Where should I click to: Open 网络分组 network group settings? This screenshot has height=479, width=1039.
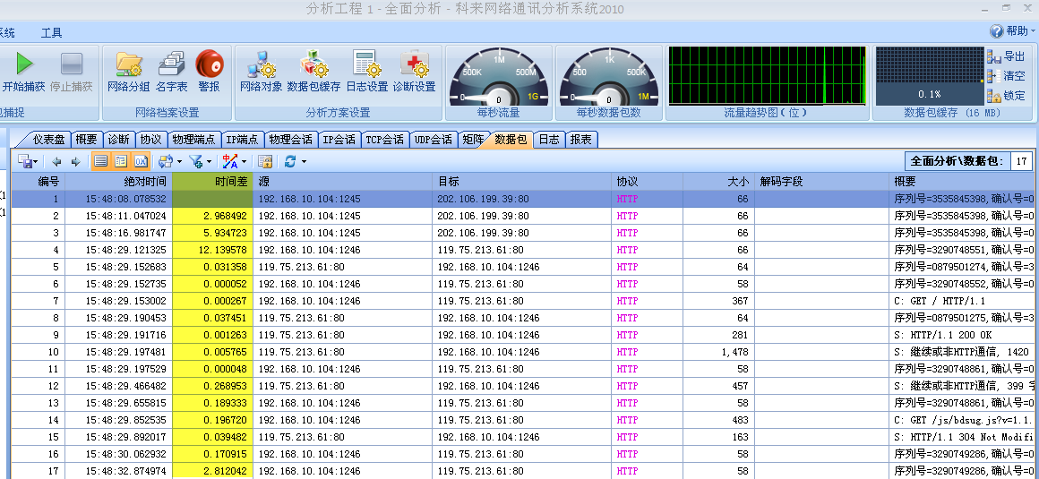point(128,64)
